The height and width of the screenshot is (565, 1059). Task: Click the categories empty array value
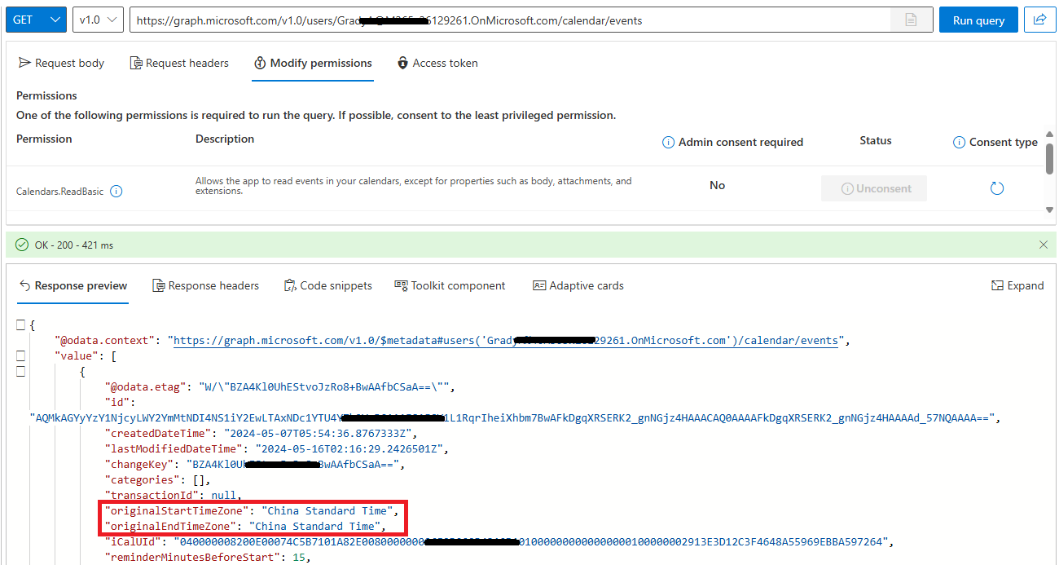[199, 479]
